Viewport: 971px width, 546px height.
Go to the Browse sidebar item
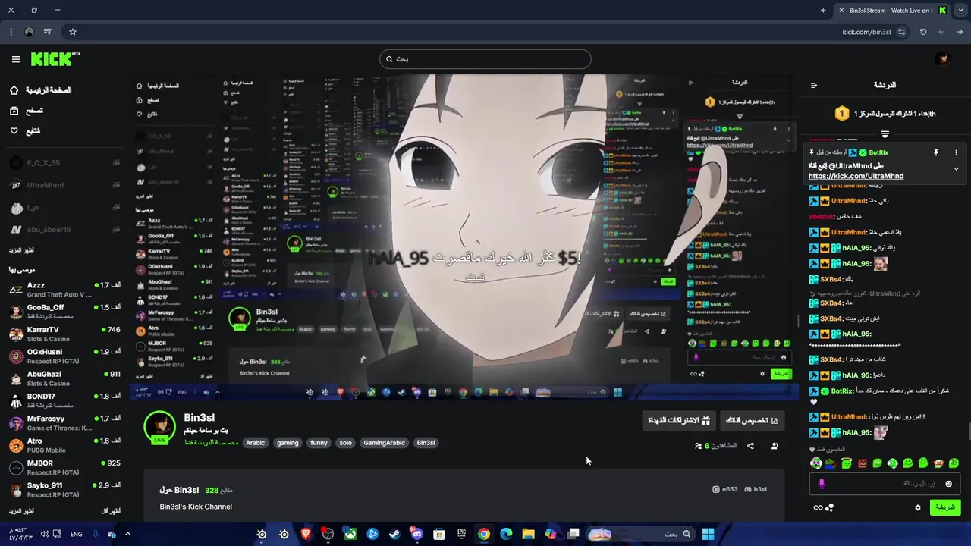tap(27, 111)
